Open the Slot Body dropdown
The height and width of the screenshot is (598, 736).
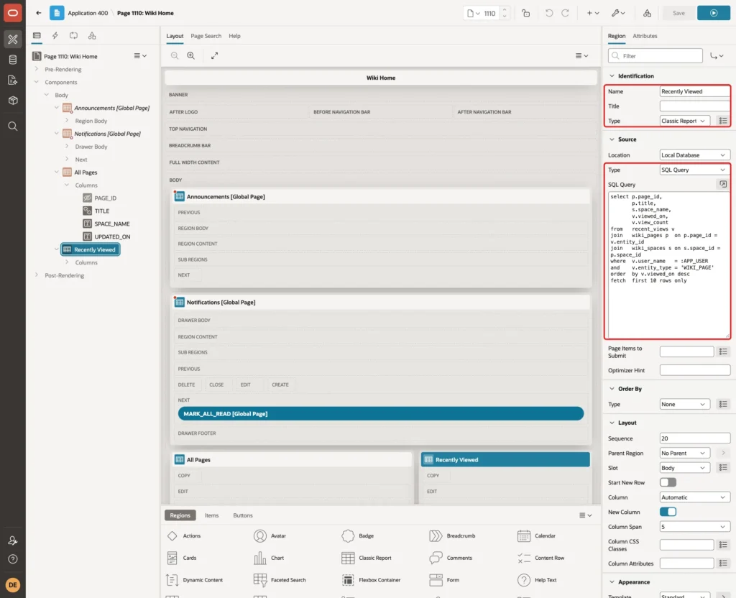[x=684, y=468]
